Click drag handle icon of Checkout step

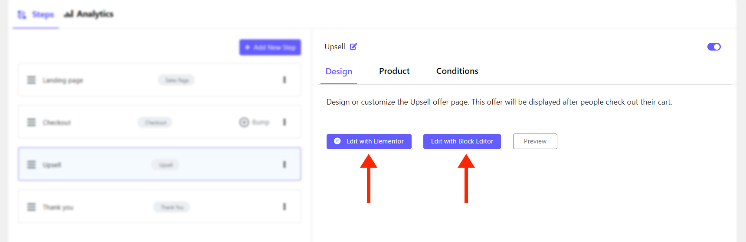[x=32, y=122]
